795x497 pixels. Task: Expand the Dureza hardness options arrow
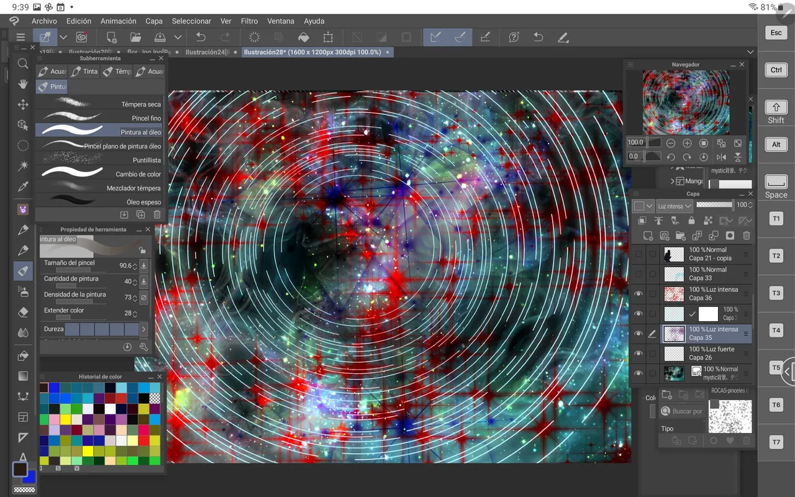143,329
